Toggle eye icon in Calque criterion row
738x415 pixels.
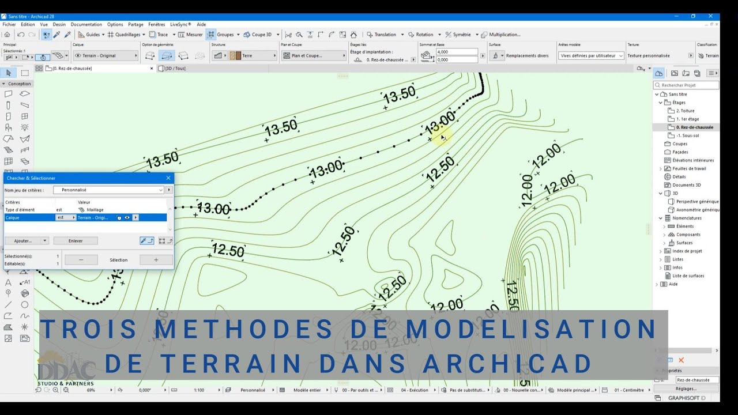[127, 217]
